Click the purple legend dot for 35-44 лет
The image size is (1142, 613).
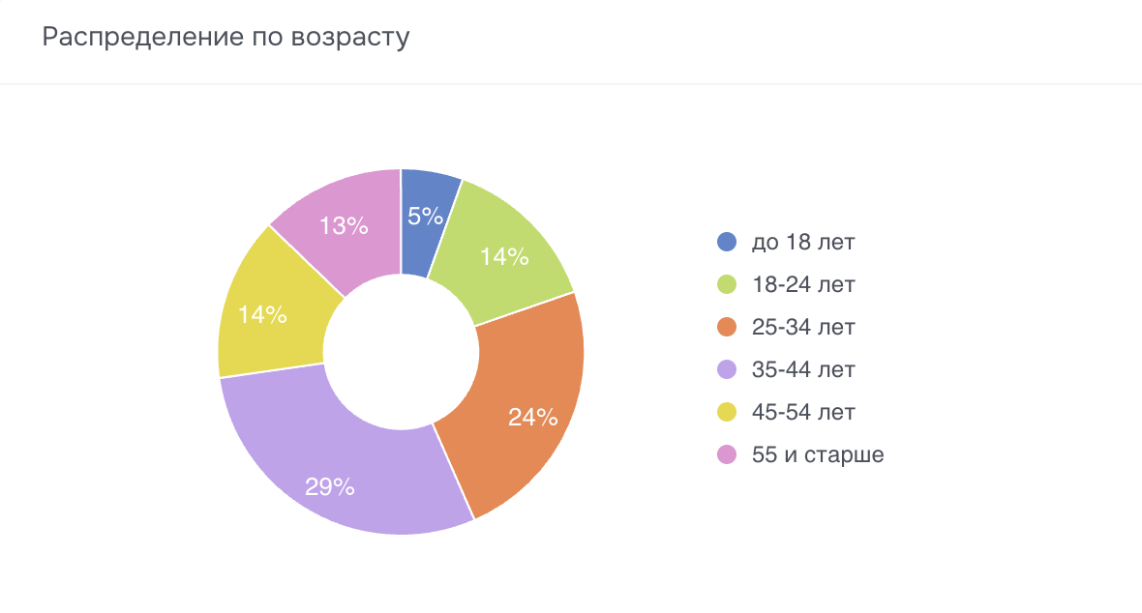click(x=727, y=369)
